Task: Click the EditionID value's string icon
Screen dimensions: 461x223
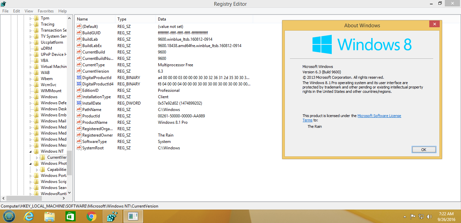Action: 79,90
